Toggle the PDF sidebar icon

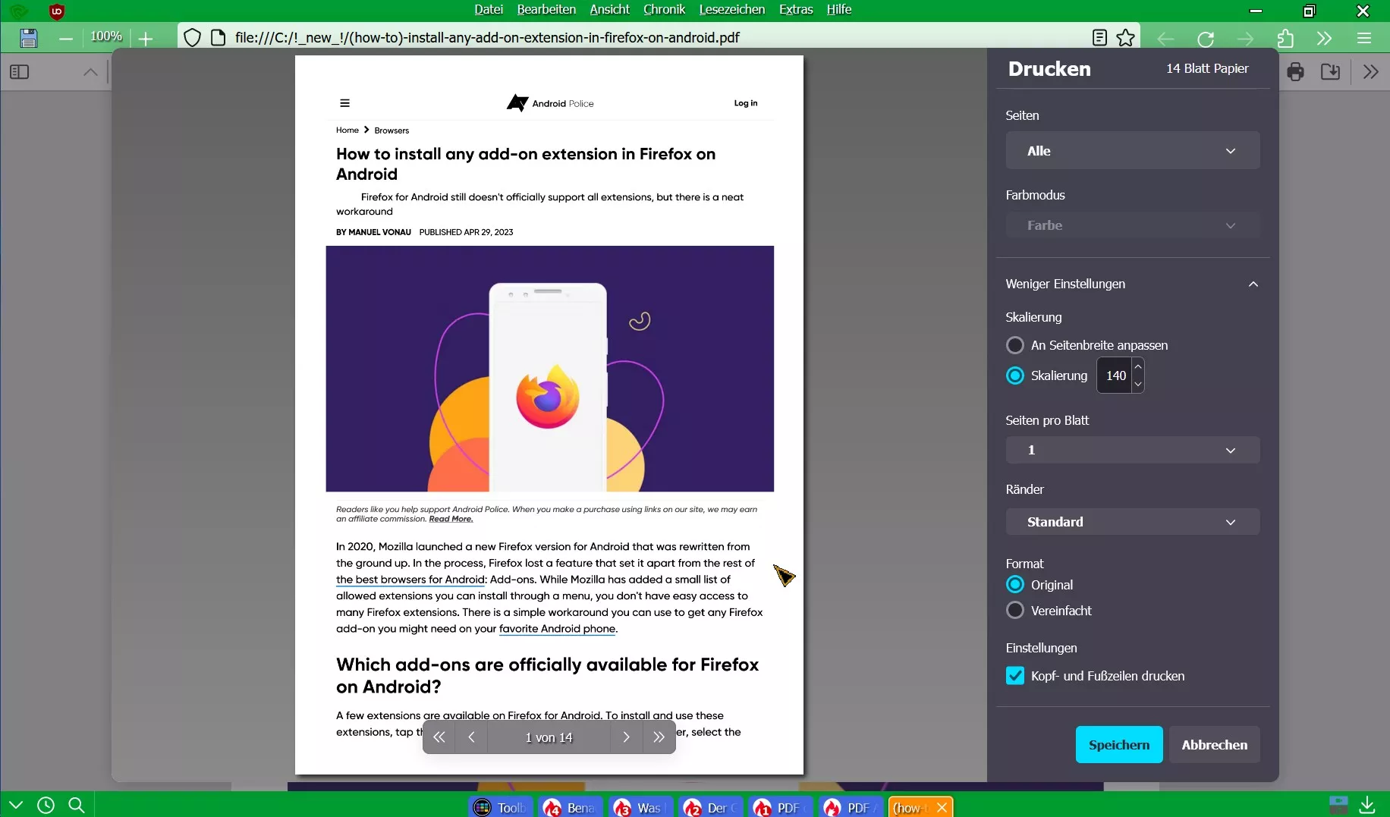pos(20,72)
